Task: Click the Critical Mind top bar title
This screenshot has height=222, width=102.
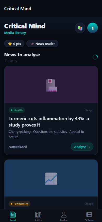Action: point(18,8)
